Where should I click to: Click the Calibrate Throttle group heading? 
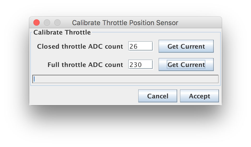tap(62, 32)
